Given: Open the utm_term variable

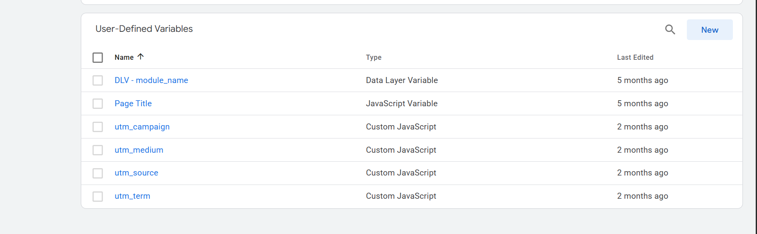Looking at the screenshot, I should 132,196.
